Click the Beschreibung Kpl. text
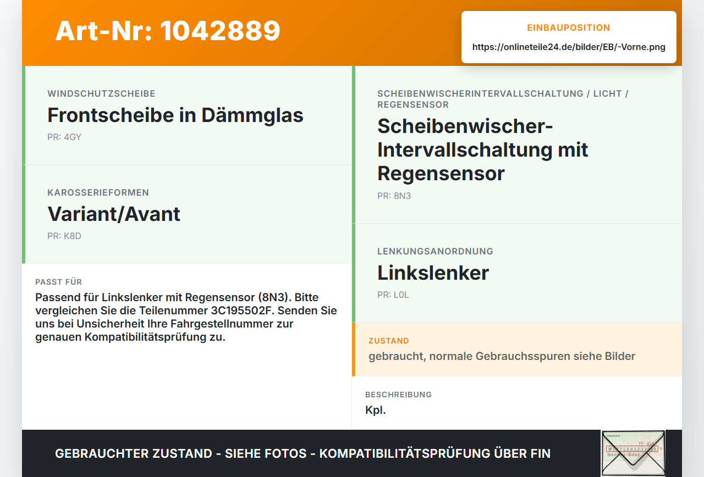This screenshot has width=704, height=477. tap(376, 410)
